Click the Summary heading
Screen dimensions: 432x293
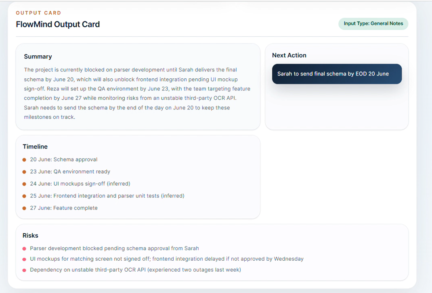(38, 57)
